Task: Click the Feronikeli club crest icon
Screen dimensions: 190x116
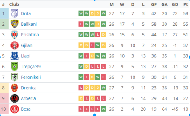Action: tap(14, 77)
